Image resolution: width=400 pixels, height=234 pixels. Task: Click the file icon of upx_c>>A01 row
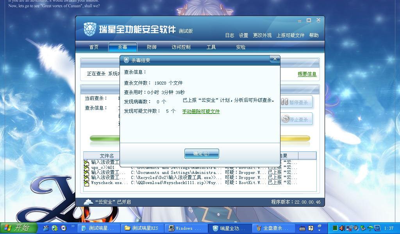pyautogui.click(x=86, y=168)
